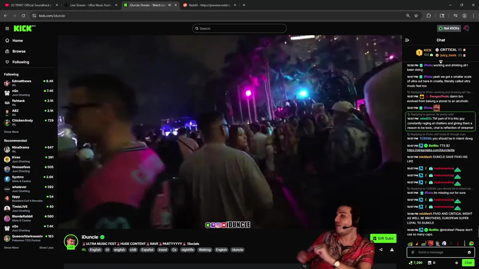
Task: Insert the heart-eyes green quick emote
Action: click(471, 244)
